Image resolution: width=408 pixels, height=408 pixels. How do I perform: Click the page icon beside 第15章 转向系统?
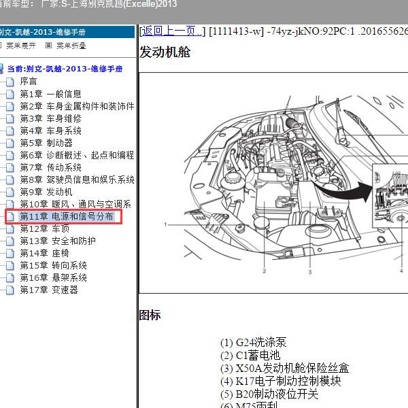10,265
